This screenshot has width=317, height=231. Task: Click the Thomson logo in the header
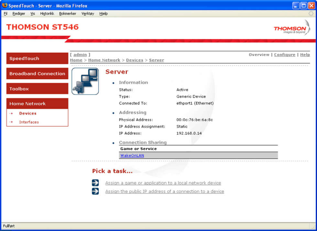292,28
